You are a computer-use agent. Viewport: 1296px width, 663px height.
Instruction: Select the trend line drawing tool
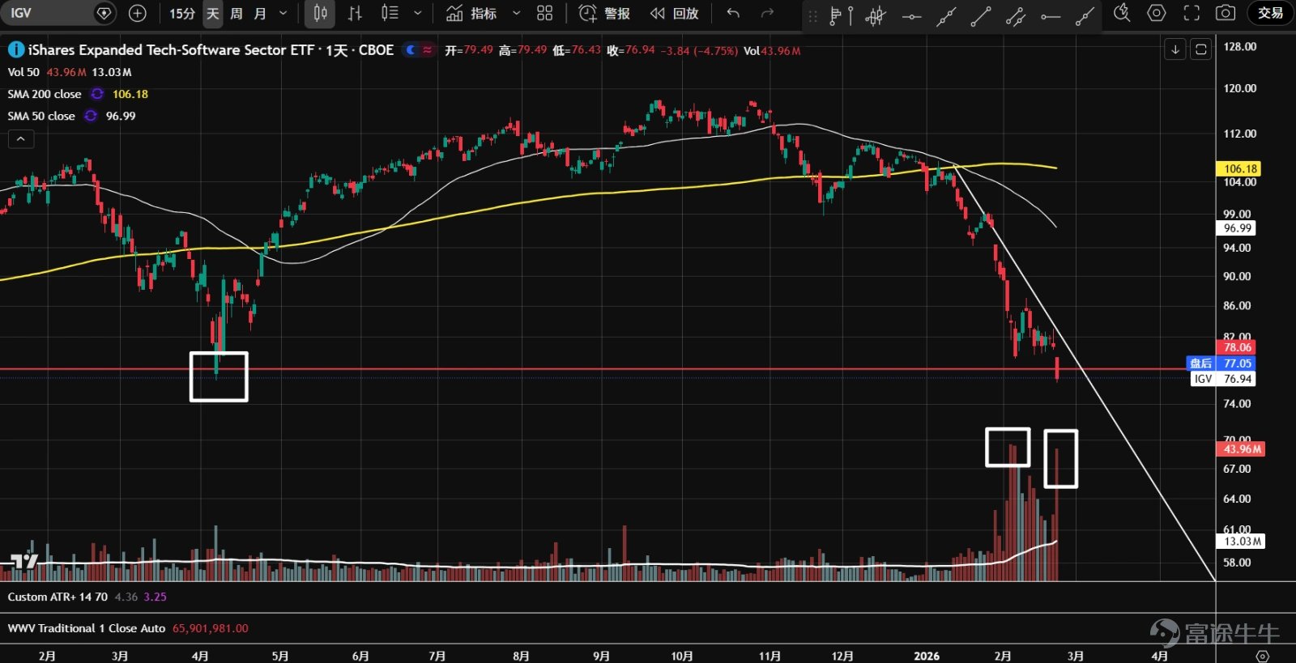click(981, 14)
